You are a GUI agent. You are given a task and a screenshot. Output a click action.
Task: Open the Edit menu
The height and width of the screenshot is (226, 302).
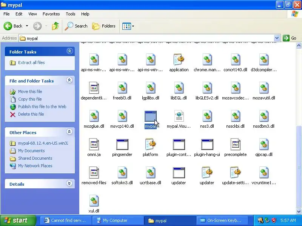pyautogui.click(x=19, y=14)
